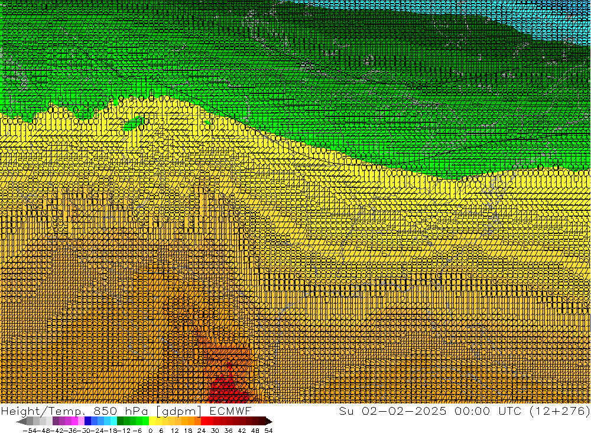Click the dark purple legend swatch
The image size is (591, 433).
(56, 421)
